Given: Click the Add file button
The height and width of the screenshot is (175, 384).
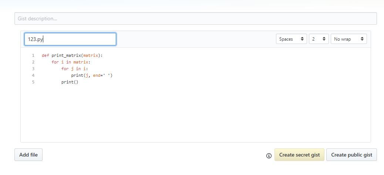Looking at the screenshot, I should tap(28, 155).
